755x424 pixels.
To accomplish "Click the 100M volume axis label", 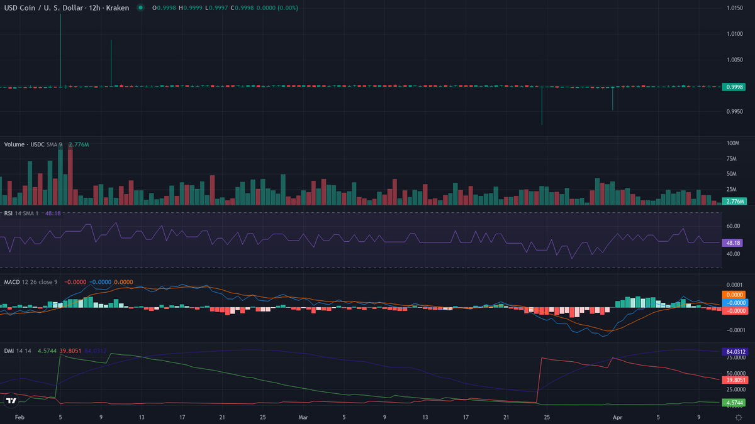I will 732,144.
